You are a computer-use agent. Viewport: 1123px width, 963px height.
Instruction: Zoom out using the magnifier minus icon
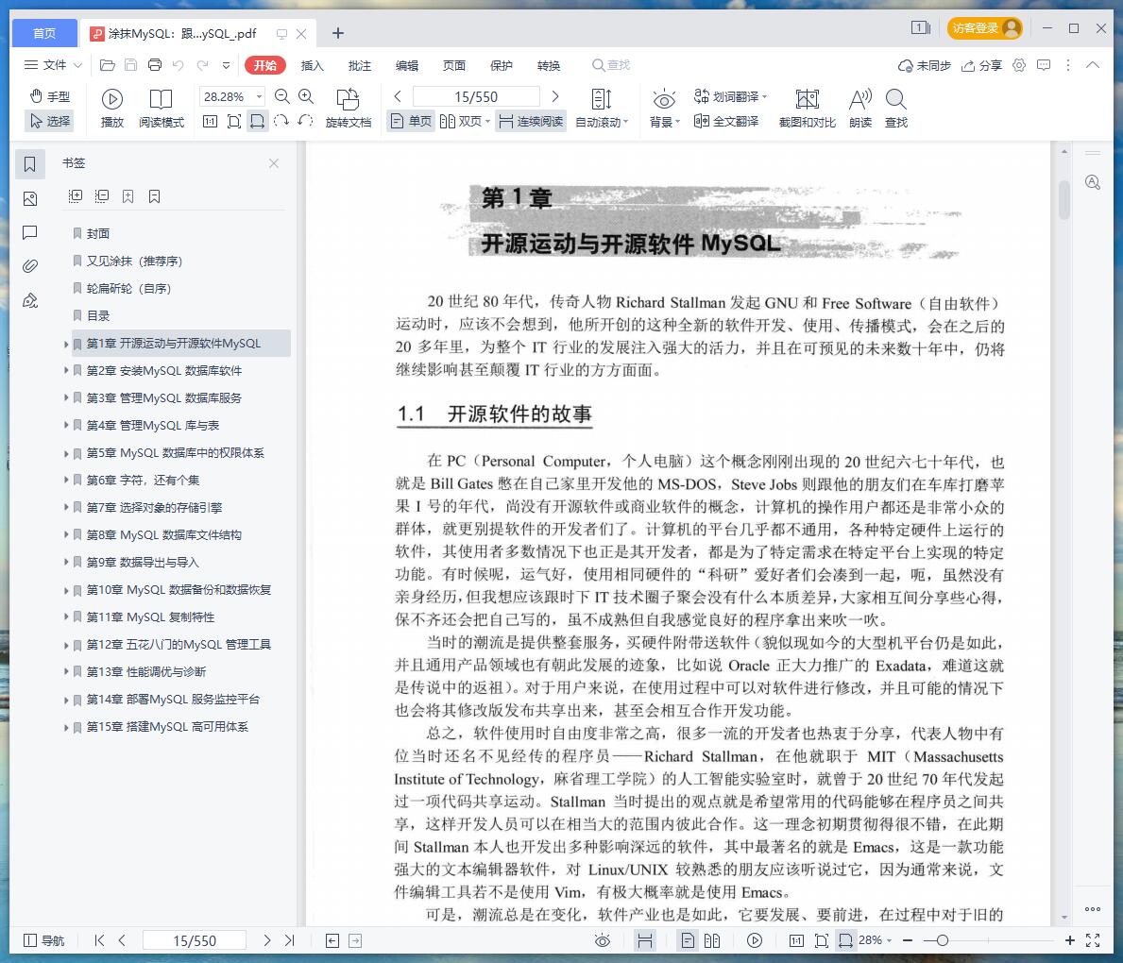click(282, 96)
